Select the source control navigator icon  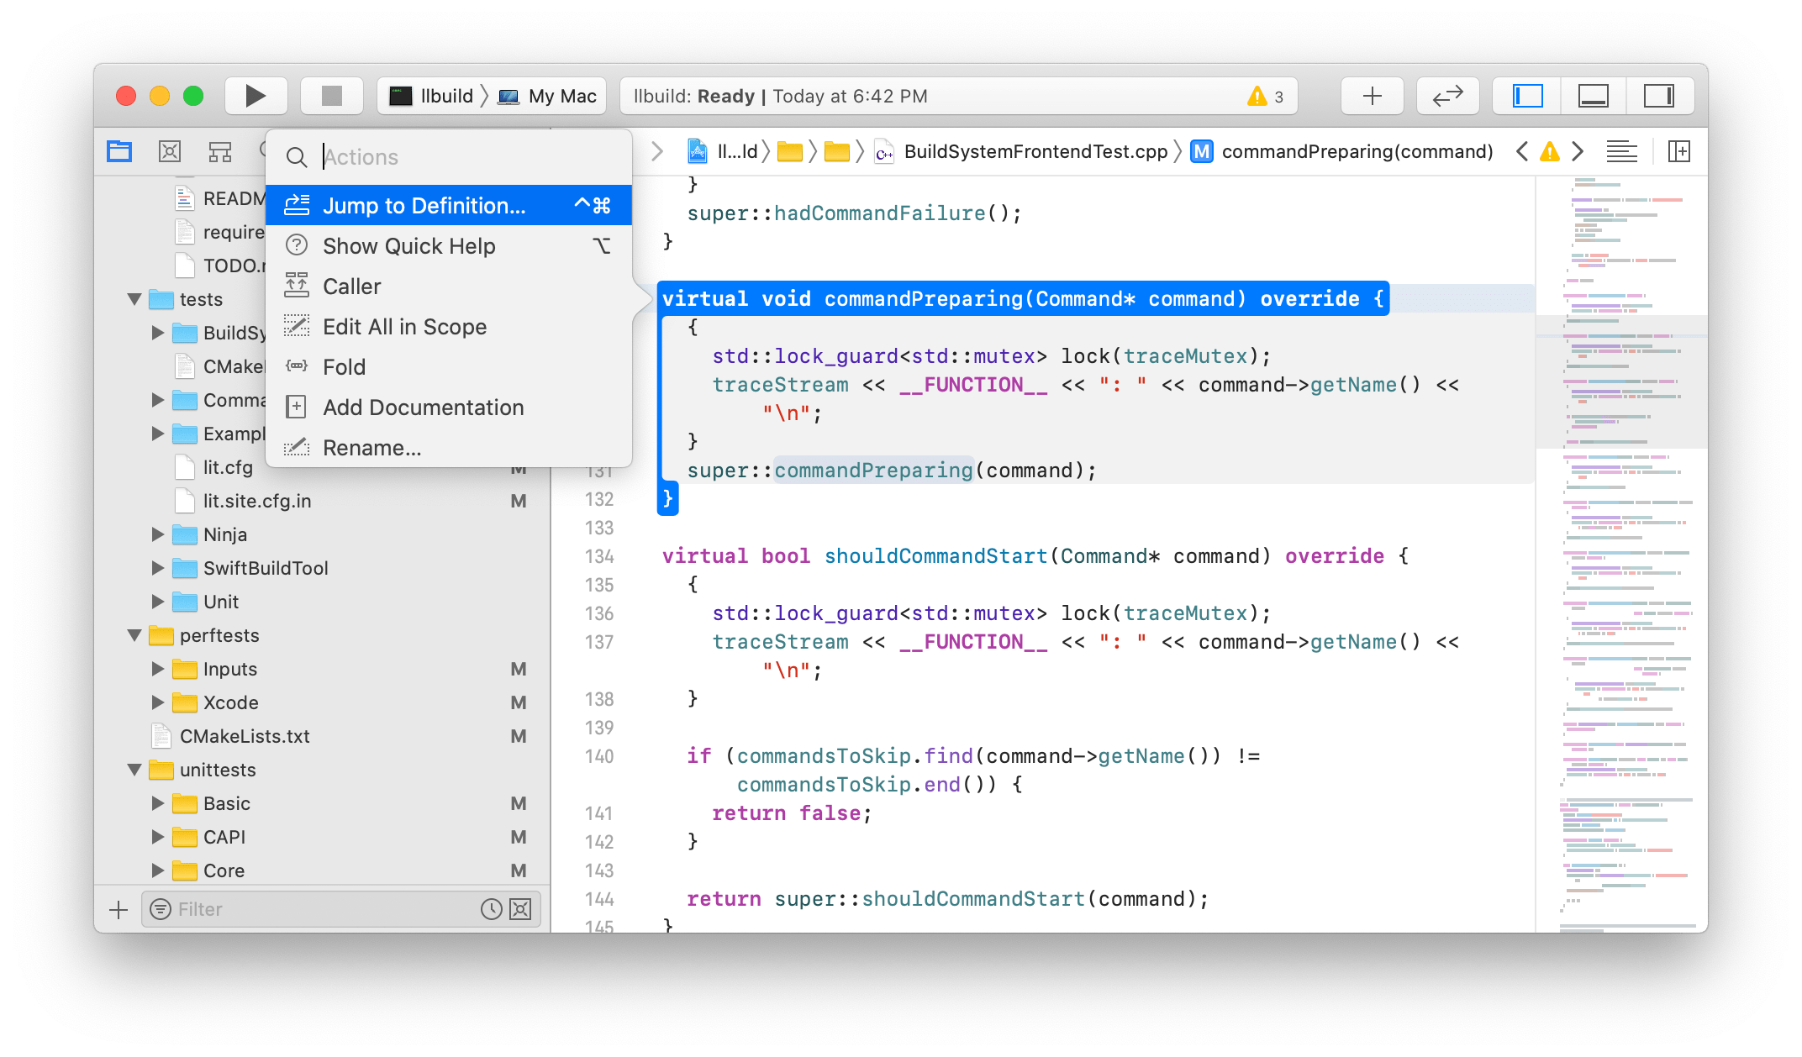tap(169, 151)
